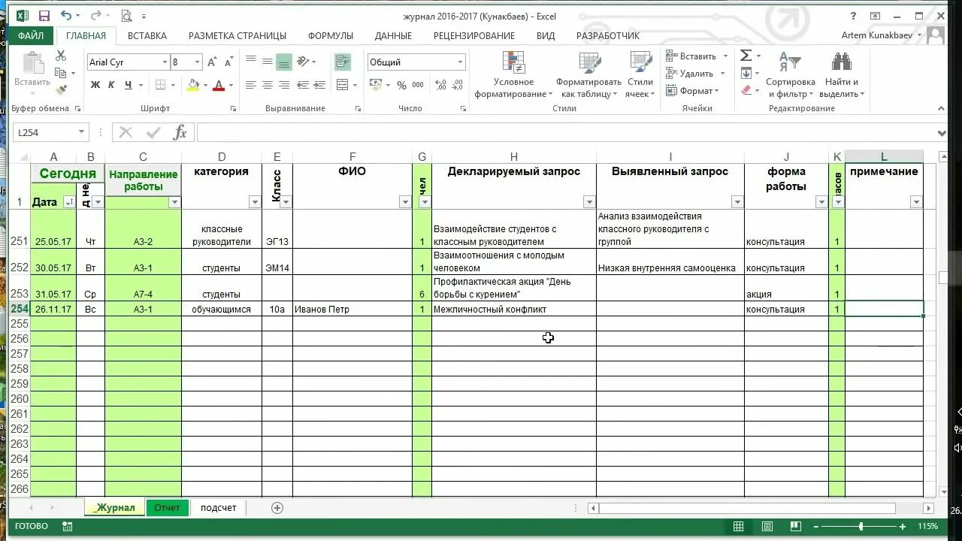
Task: Click the ФАЙЛ button
Action: 31,35
